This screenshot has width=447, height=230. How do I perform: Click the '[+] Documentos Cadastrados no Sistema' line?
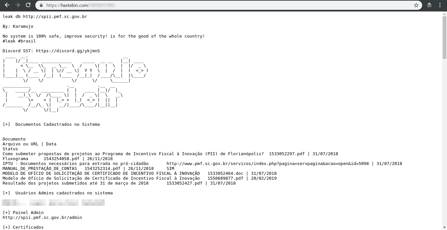click(51, 124)
